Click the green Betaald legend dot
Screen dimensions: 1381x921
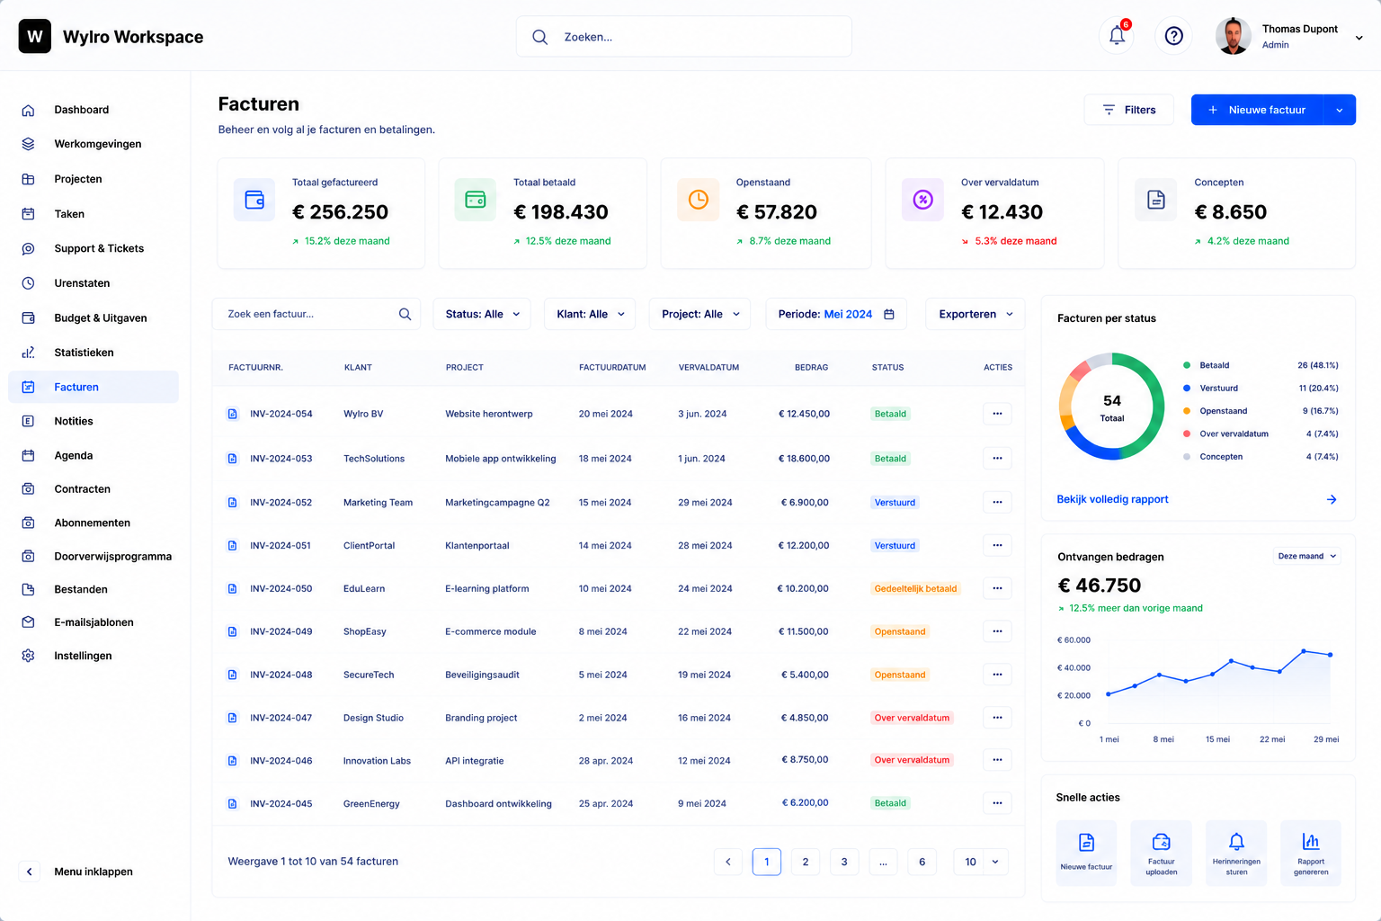pyautogui.click(x=1187, y=365)
